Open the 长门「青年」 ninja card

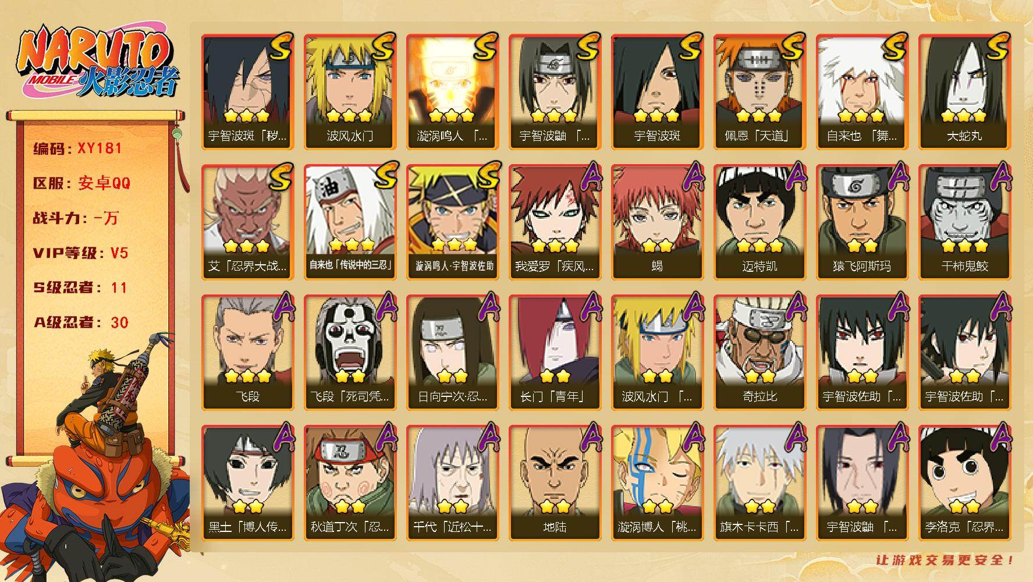(x=555, y=353)
